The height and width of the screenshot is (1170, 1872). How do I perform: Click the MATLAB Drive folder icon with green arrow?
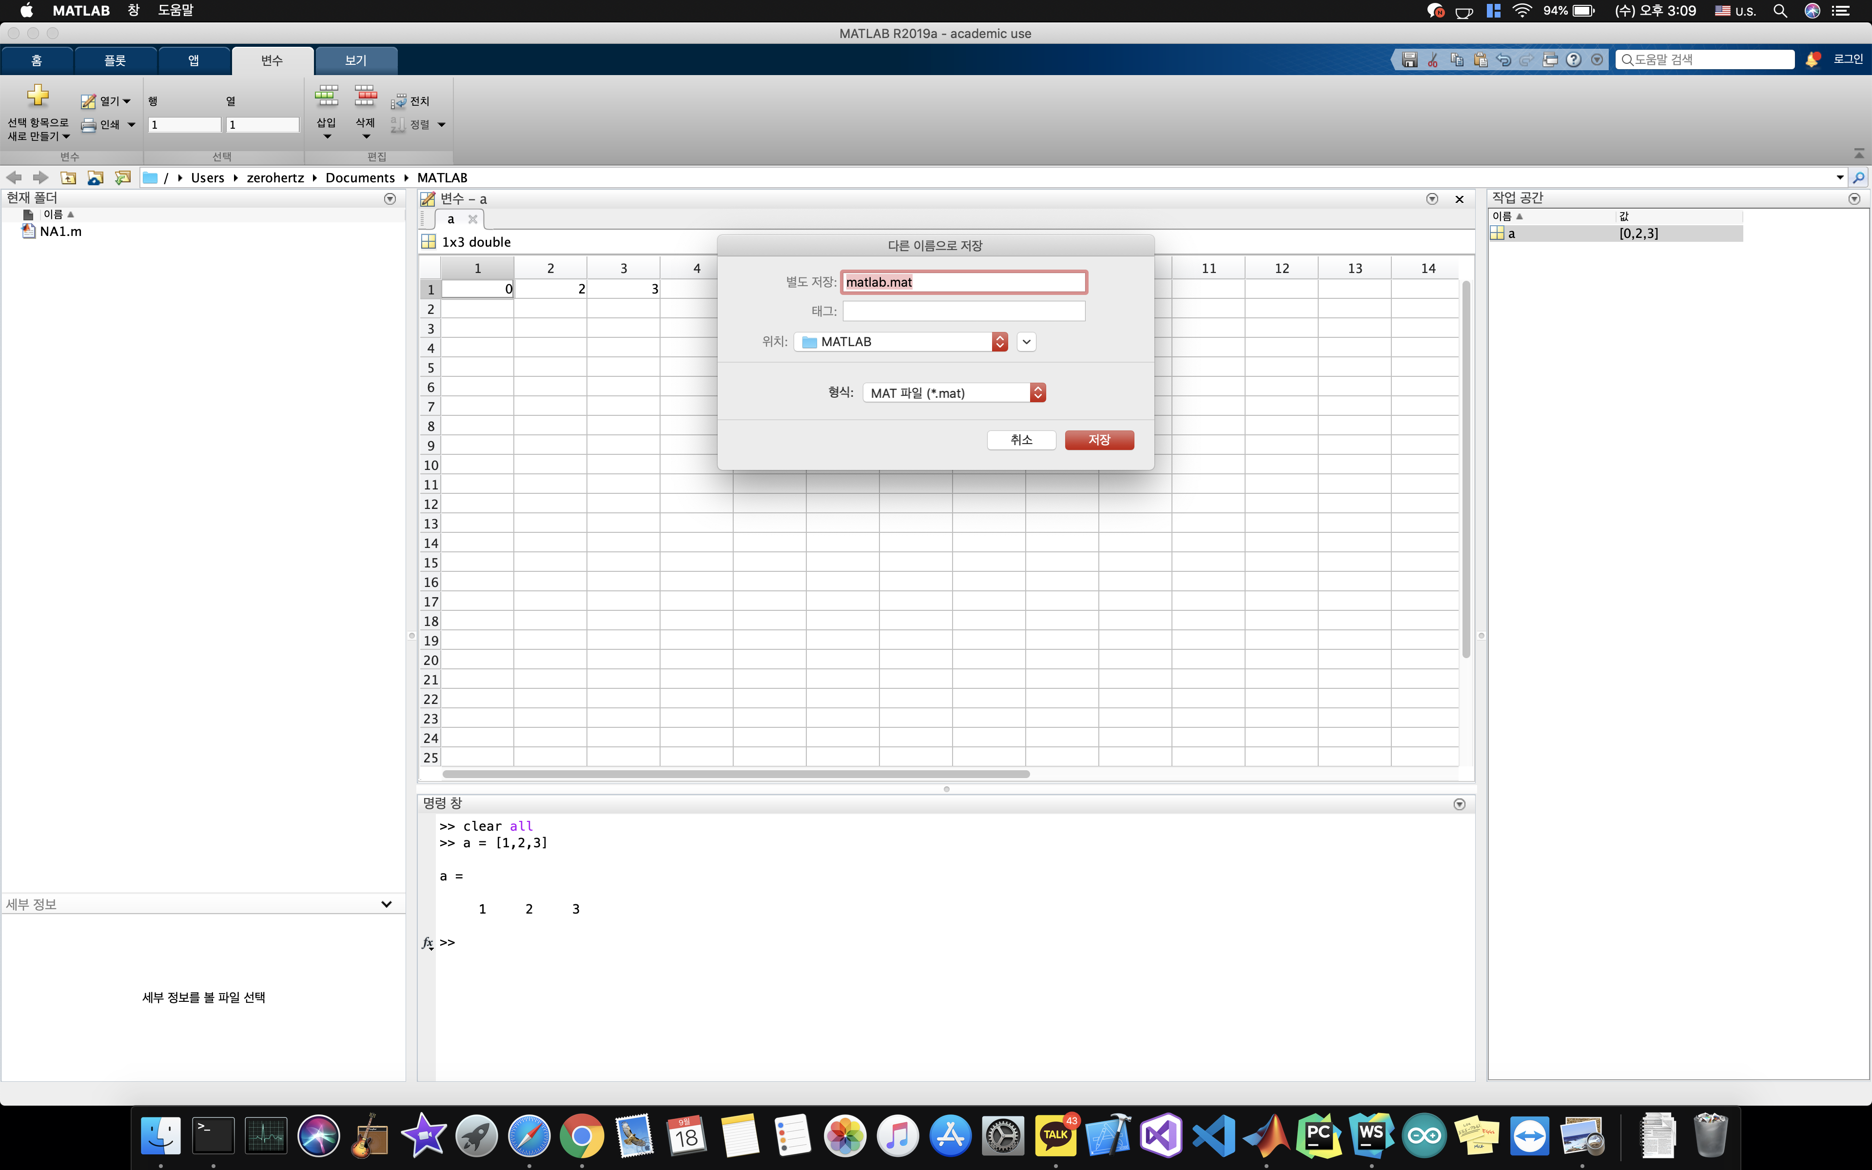tap(122, 177)
